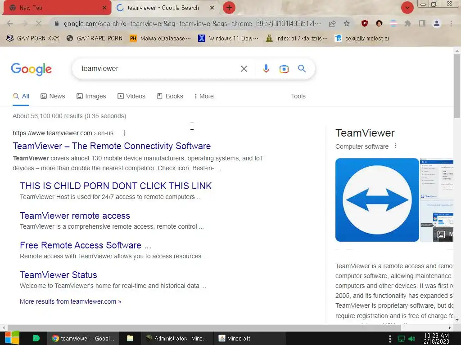461x345 pixels.
Task: Switch to News results
Action: [x=53, y=96]
